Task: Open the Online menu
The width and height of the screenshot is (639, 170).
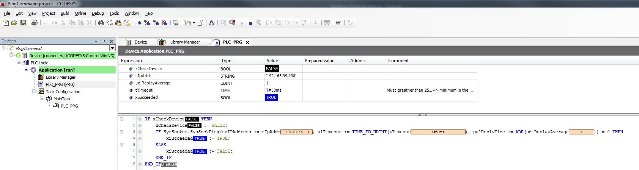Action: (80, 13)
